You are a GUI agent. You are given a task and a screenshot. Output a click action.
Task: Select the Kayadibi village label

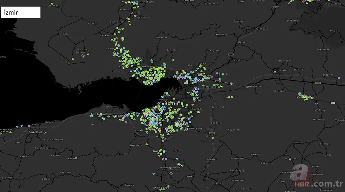coord(215,51)
